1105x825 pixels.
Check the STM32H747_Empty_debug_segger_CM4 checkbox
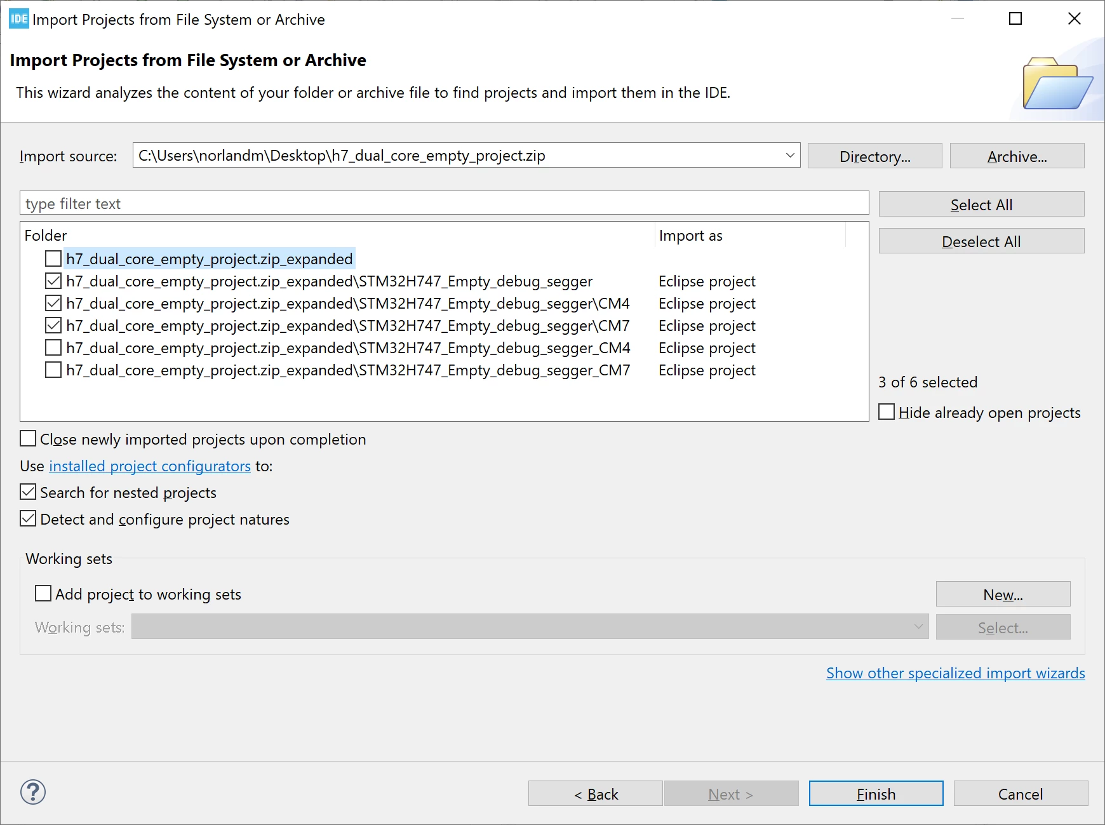tap(53, 347)
